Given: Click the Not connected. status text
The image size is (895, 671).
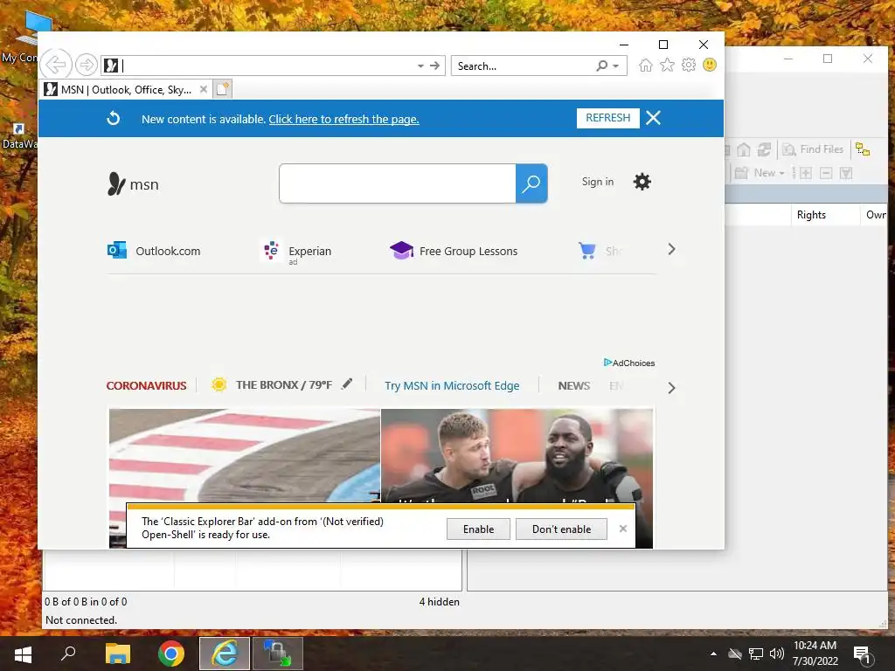Looking at the screenshot, I should [x=81, y=620].
